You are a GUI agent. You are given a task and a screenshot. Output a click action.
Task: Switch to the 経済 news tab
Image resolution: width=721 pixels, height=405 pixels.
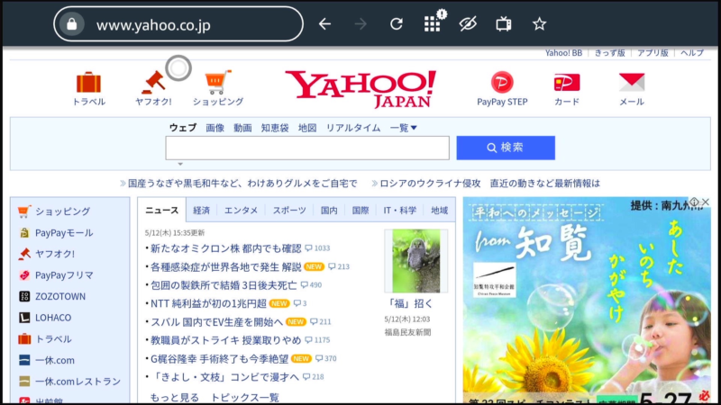coord(201,211)
